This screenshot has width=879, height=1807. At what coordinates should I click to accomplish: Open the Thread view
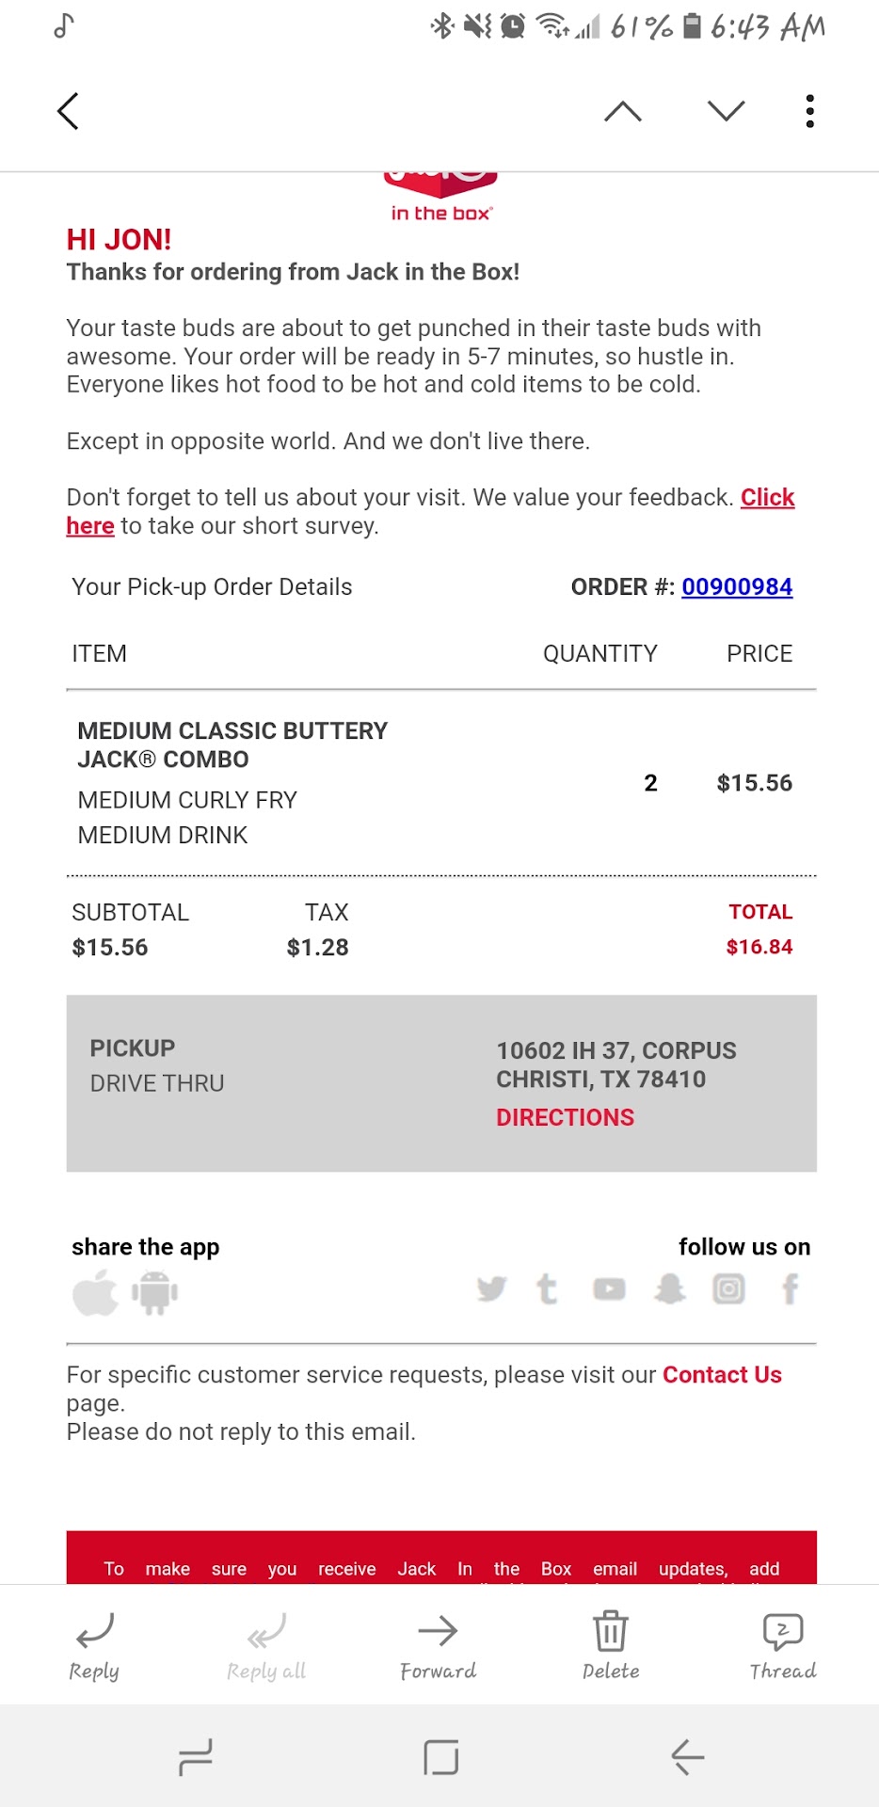[x=782, y=1645]
